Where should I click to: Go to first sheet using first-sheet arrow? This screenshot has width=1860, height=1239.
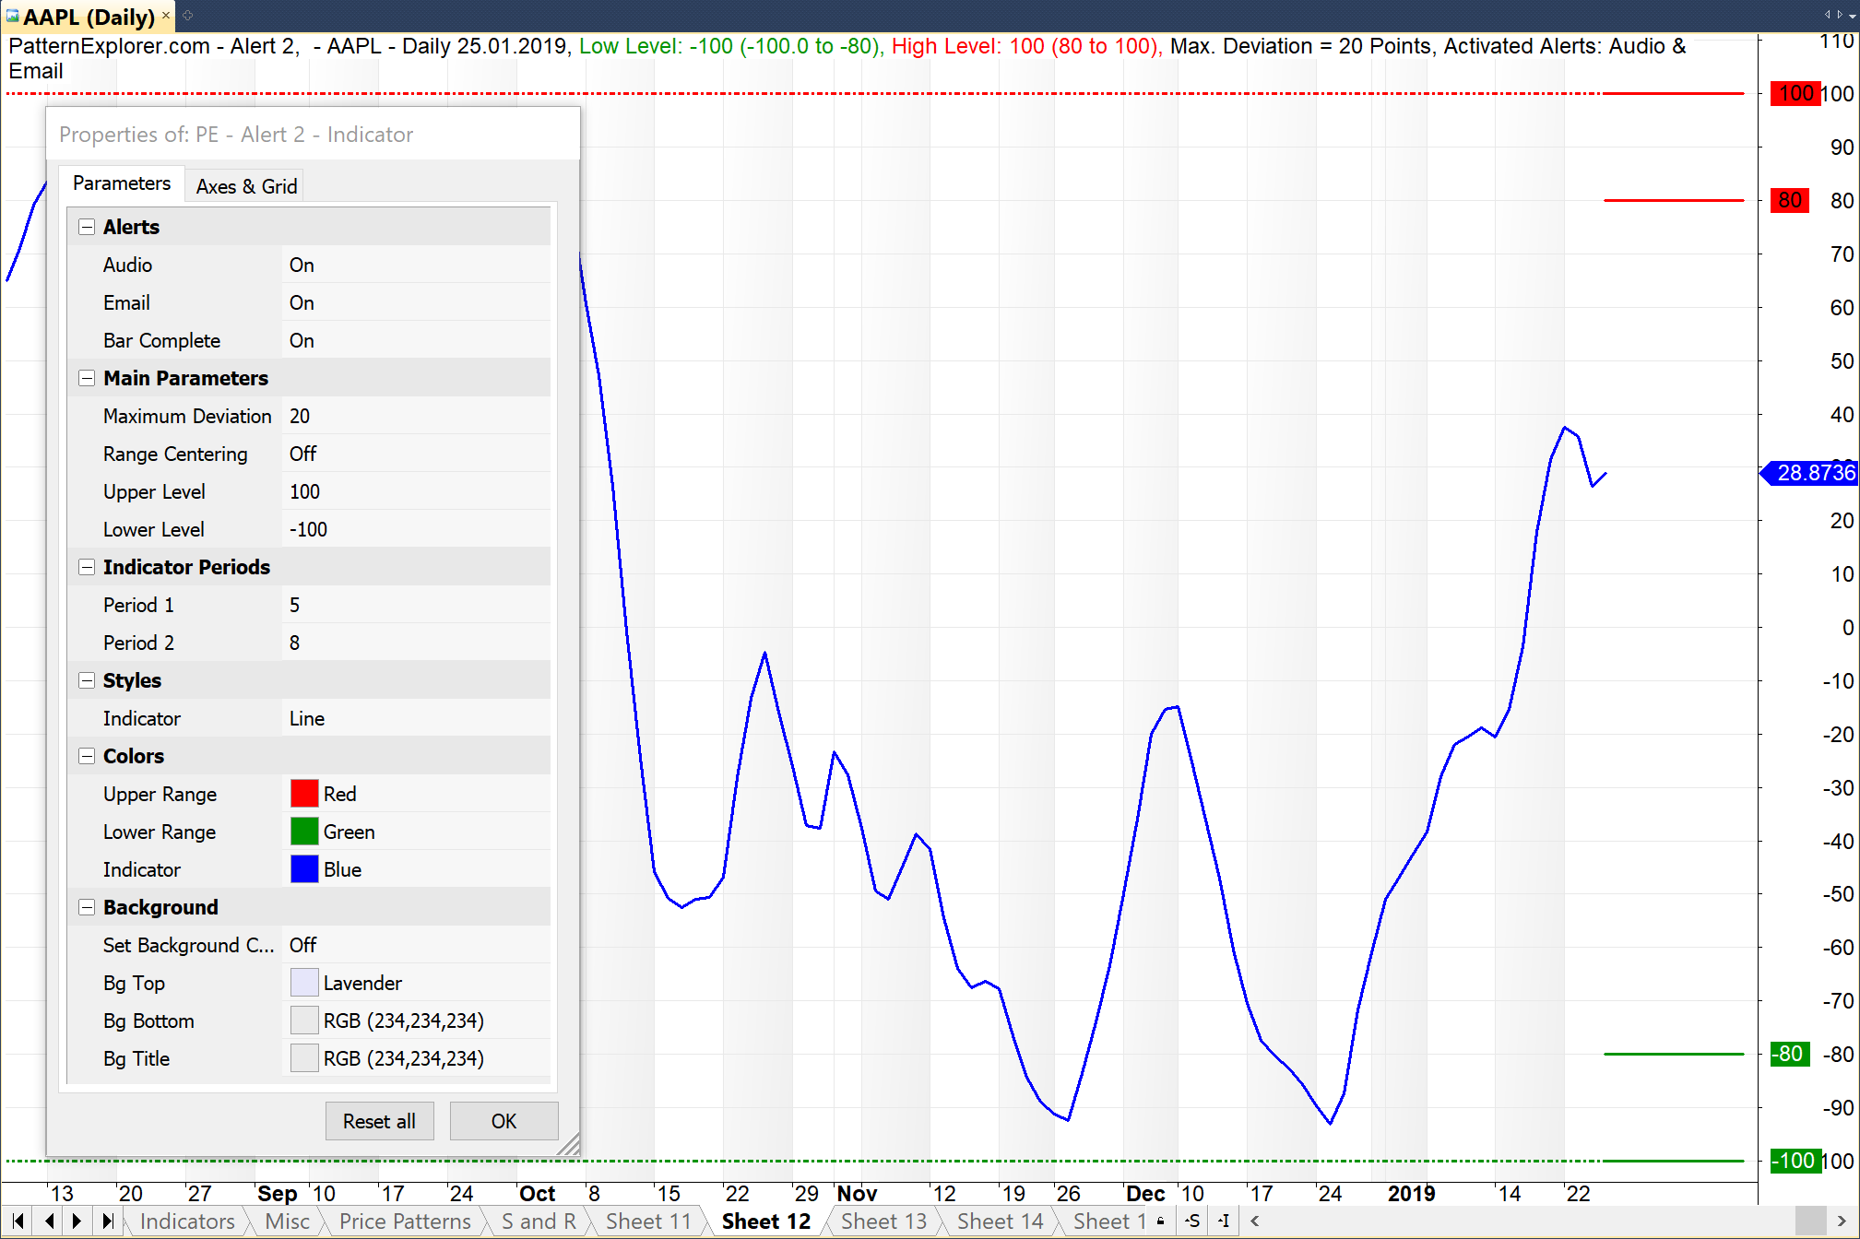click(x=18, y=1221)
